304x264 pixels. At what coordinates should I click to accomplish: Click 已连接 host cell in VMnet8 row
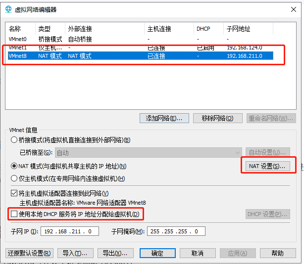156,56
